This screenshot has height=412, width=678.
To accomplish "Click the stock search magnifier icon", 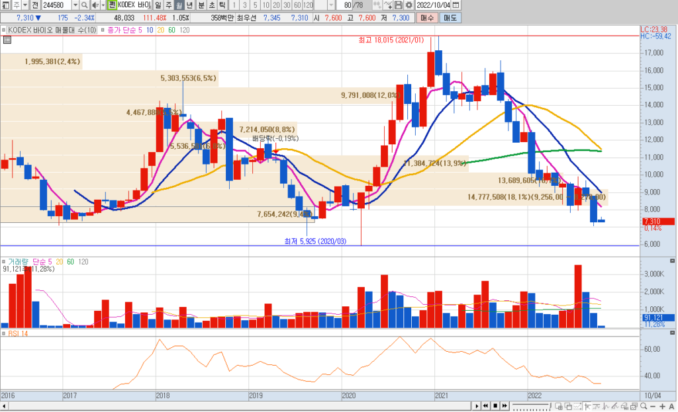I will click(x=85, y=5).
